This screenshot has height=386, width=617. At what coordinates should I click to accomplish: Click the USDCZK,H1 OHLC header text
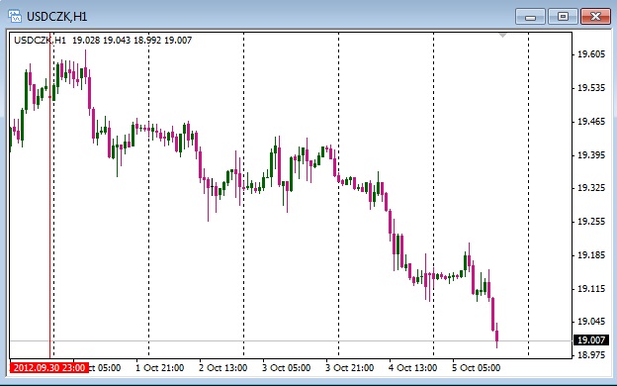pos(103,41)
